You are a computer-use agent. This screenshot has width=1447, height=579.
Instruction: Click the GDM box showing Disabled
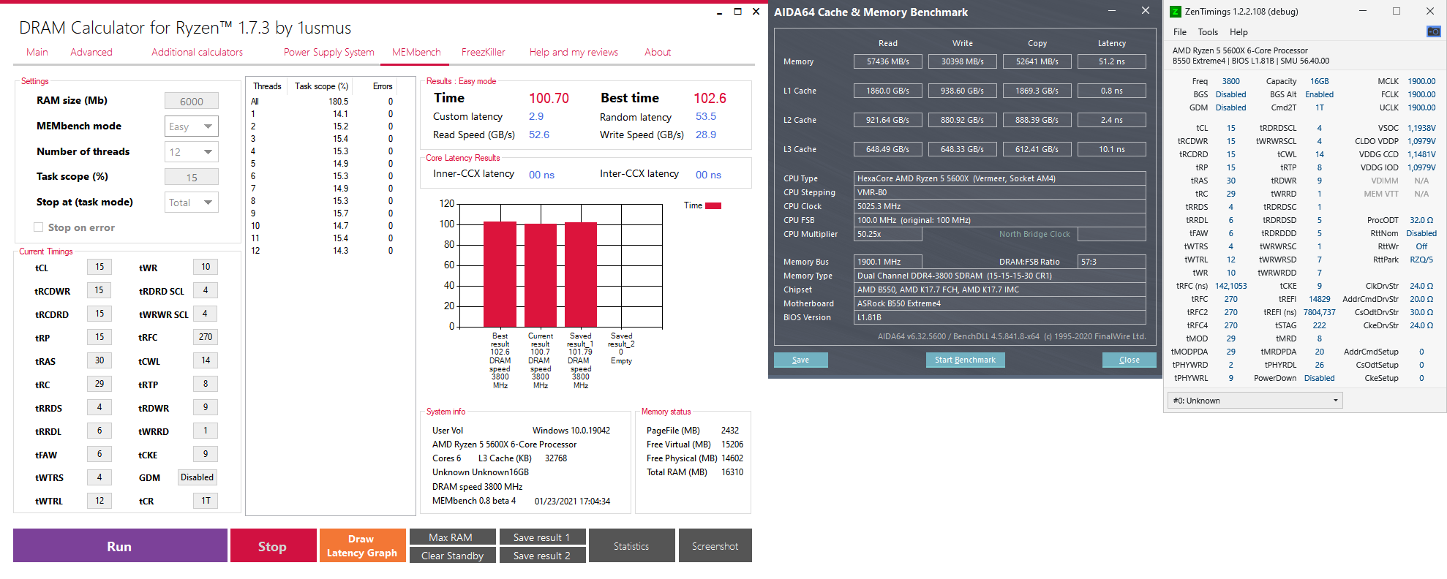tap(198, 477)
